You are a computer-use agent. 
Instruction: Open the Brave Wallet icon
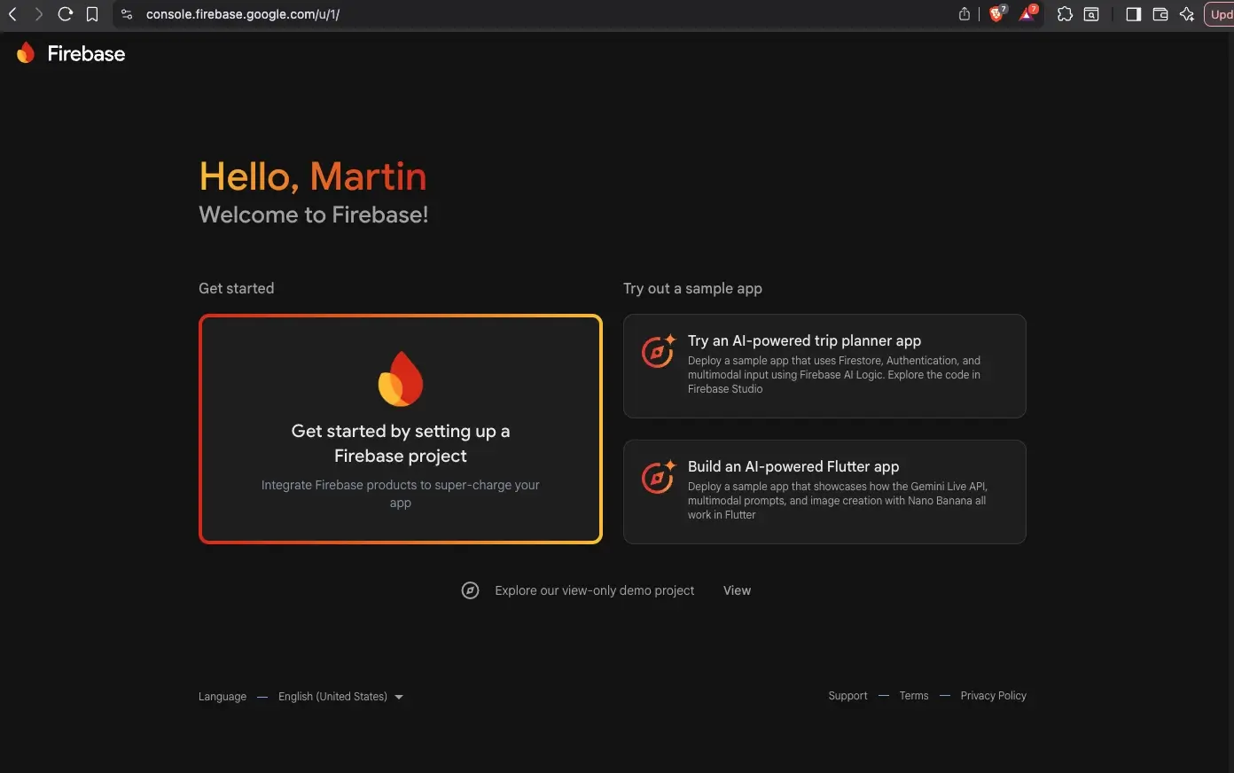[1160, 14]
